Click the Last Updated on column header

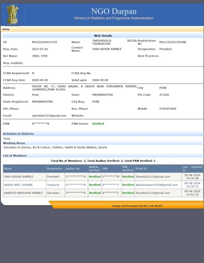tap(192, 168)
